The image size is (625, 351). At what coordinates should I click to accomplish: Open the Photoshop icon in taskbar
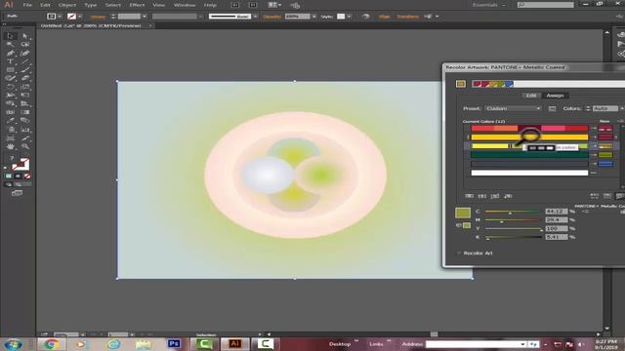174,344
